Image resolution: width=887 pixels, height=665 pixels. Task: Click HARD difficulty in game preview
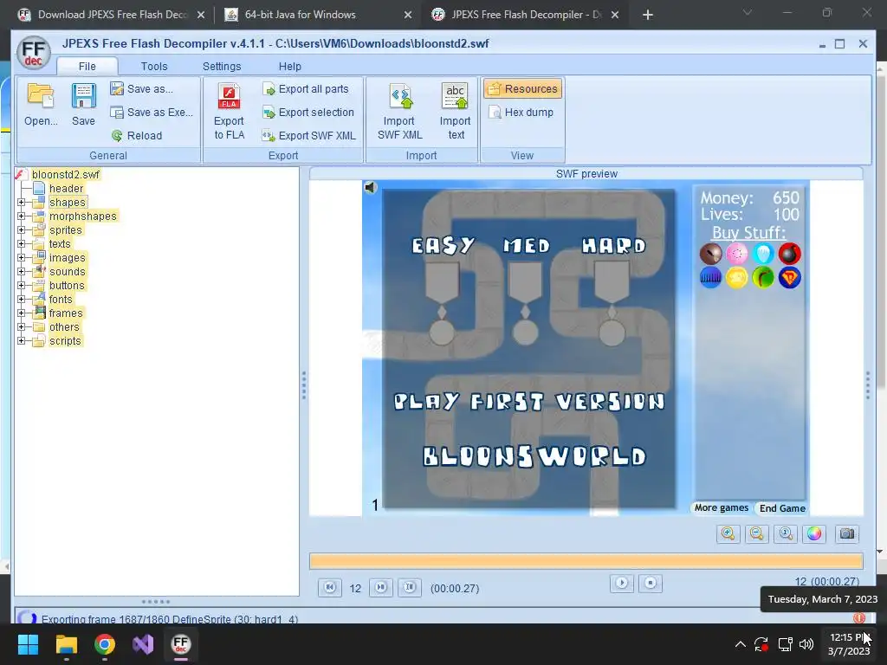point(614,245)
